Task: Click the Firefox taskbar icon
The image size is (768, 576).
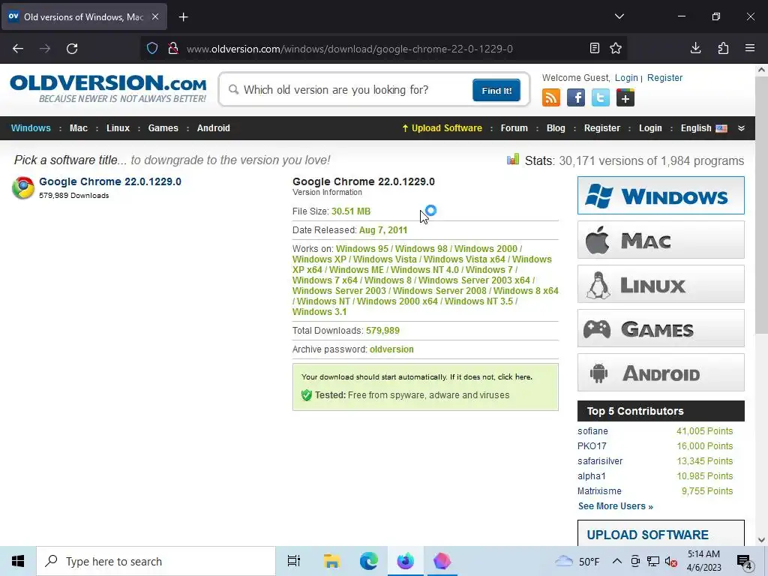Action: (406, 561)
